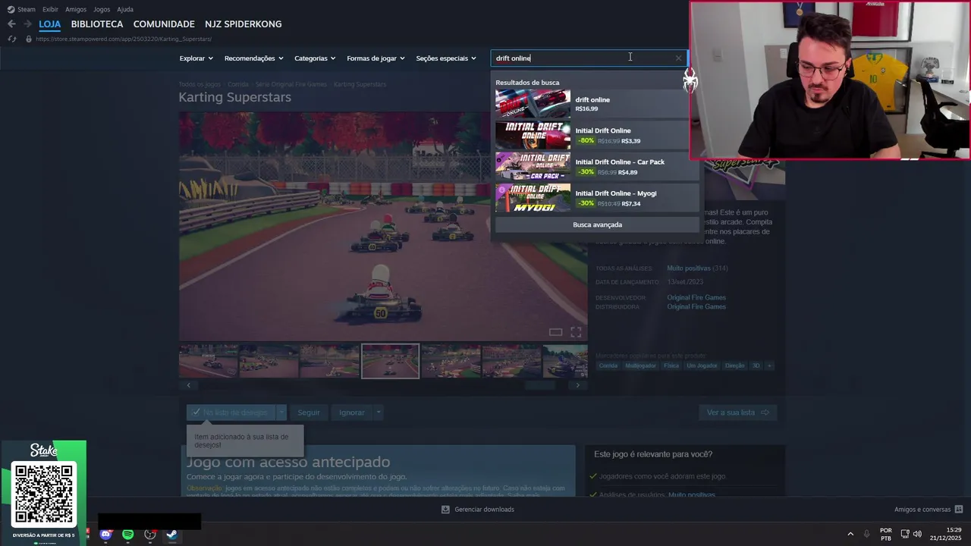
Task: Click the page URL in address bar
Action: [124, 39]
